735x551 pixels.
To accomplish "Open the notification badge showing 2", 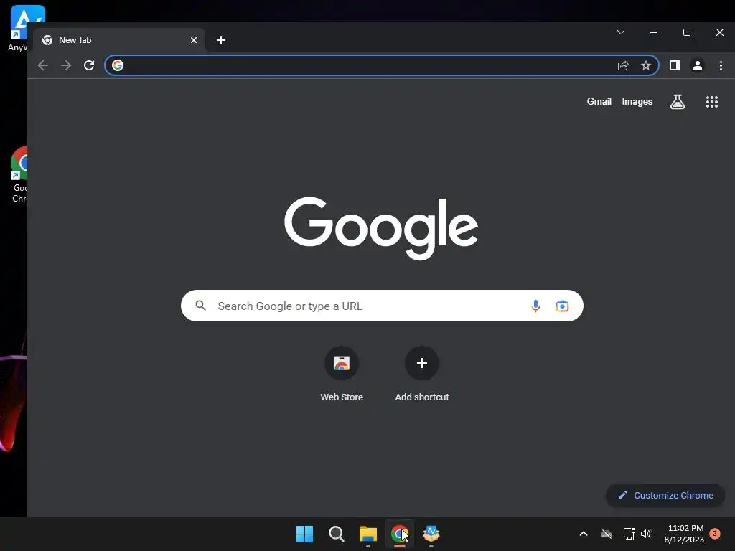I will 715,534.
